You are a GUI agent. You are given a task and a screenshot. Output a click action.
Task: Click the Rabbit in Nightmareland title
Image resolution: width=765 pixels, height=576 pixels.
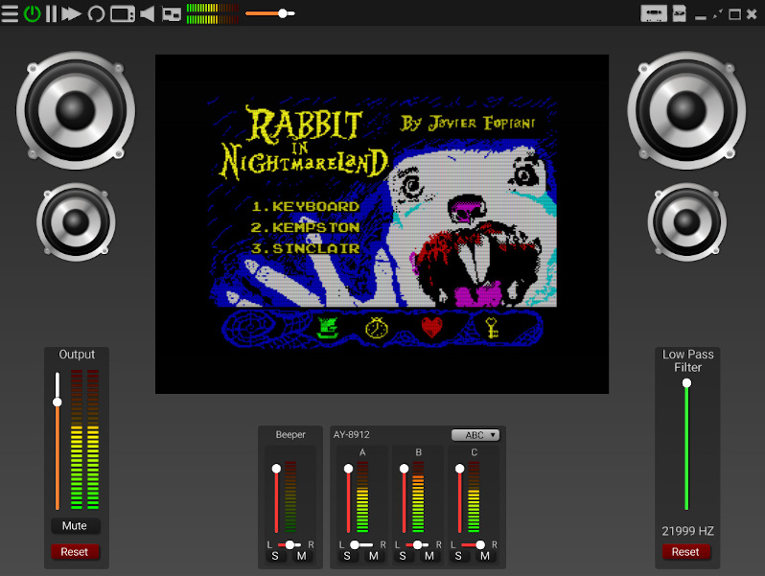pos(305,143)
